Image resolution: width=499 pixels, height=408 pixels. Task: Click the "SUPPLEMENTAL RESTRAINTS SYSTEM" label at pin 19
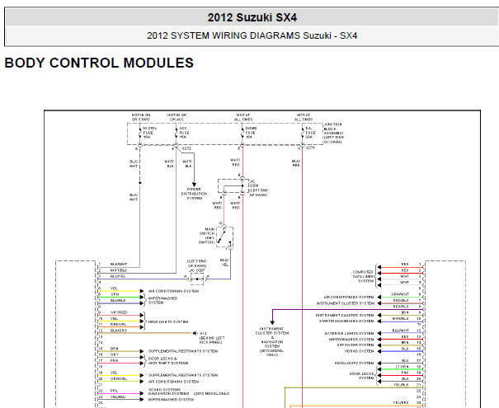[183, 375]
